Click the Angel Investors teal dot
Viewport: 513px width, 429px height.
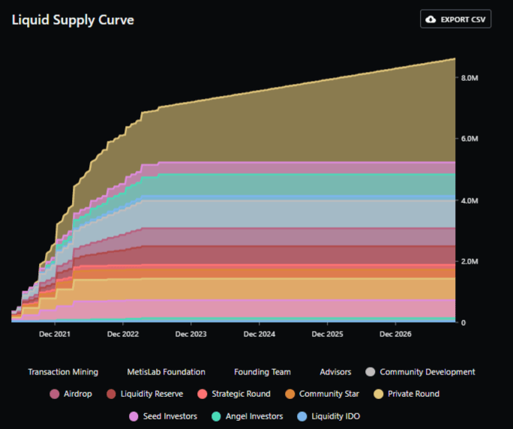(216, 416)
